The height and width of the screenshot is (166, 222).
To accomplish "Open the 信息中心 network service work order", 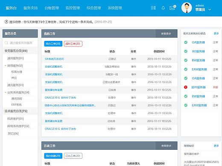I will coord(70,106).
